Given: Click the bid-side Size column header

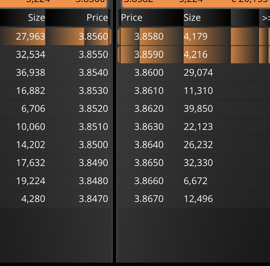Looking at the screenshot, I should (37, 18).
